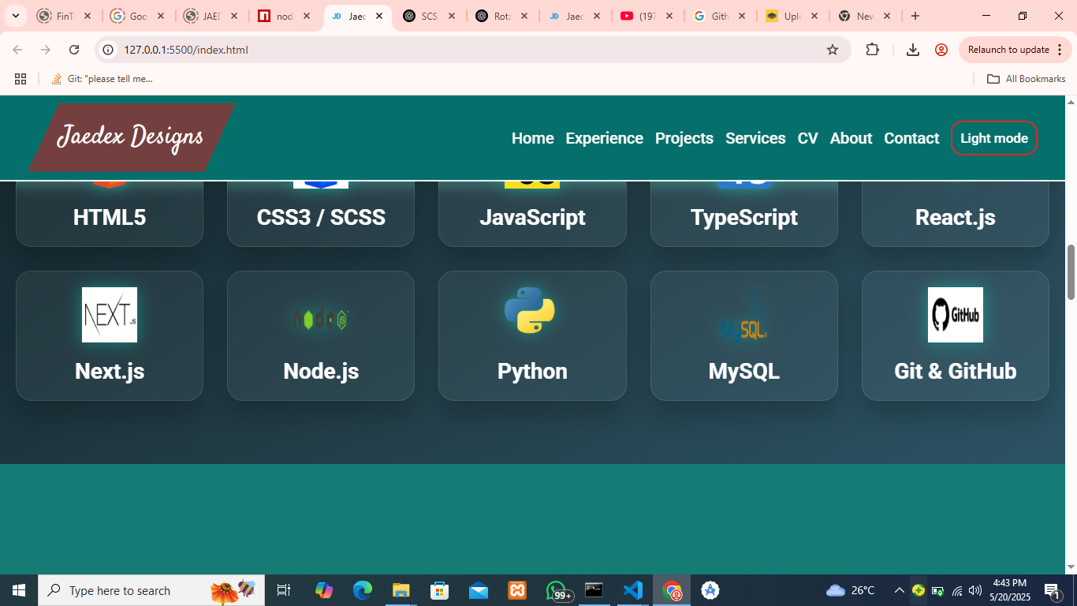The height and width of the screenshot is (606, 1077).
Task: Click the Jaedex Designs logo
Action: point(132,137)
